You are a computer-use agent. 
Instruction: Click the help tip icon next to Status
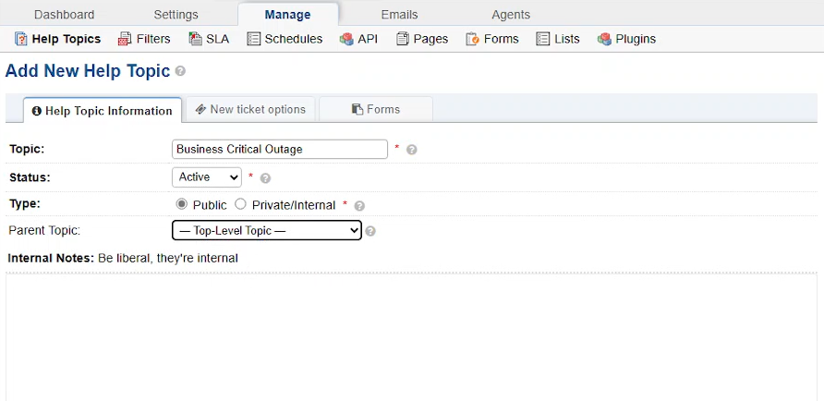click(265, 178)
